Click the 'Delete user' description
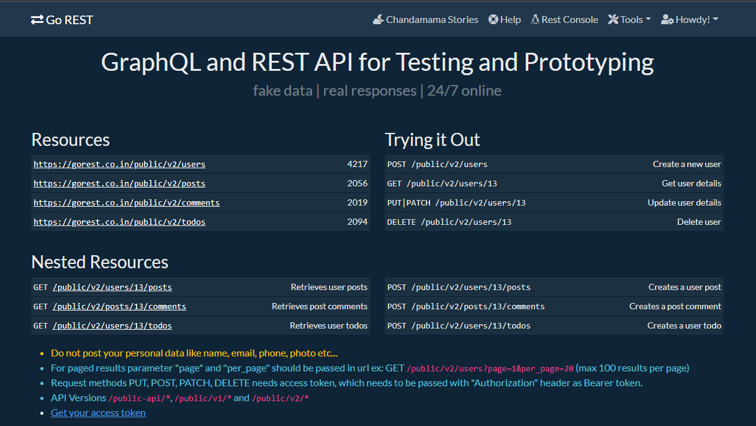 pyautogui.click(x=699, y=222)
